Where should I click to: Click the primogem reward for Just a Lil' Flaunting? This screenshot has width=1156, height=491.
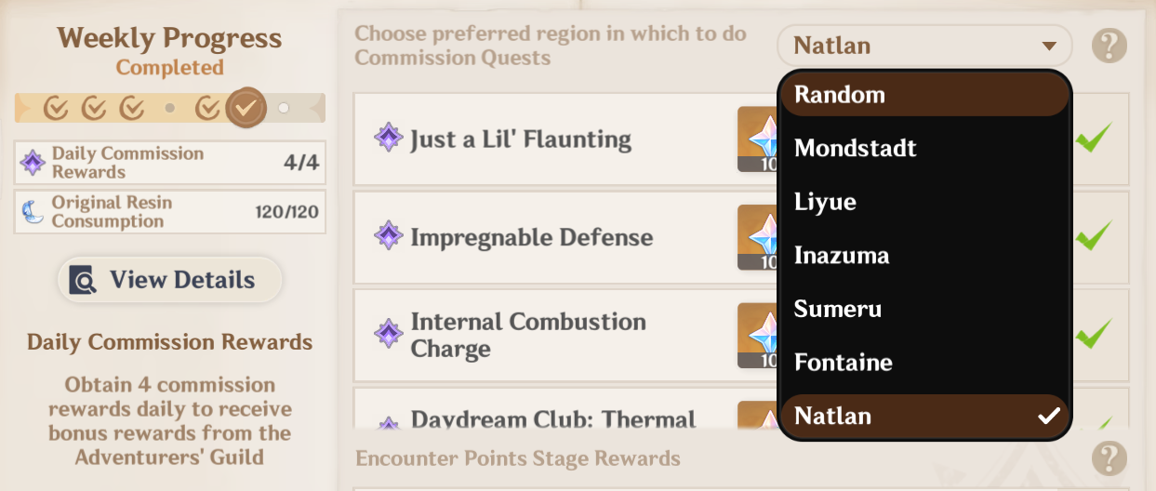[757, 139]
